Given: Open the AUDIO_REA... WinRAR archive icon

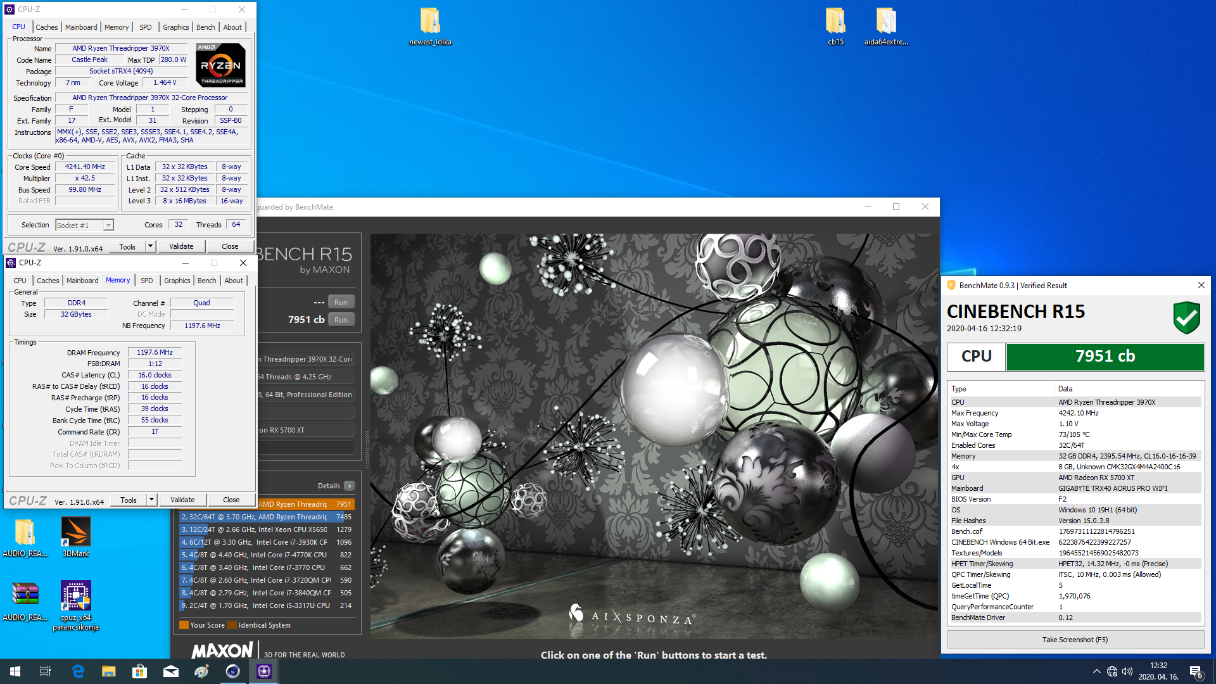Looking at the screenshot, I should 25,601.
